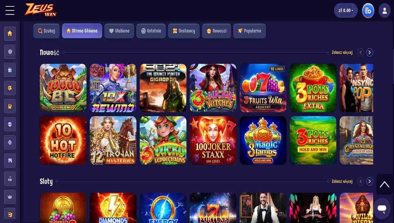Viewport: 394px width, 223px height.
Task: Click Zobacz więcej next to Sloty
Action: [342, 181]
